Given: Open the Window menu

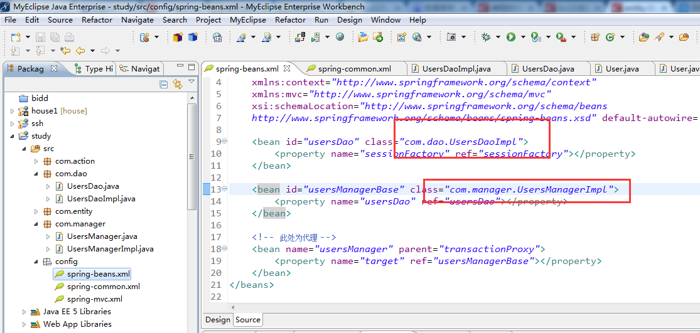Looking at the screenshot, I should pyautogui.click(x=385, y=20).
